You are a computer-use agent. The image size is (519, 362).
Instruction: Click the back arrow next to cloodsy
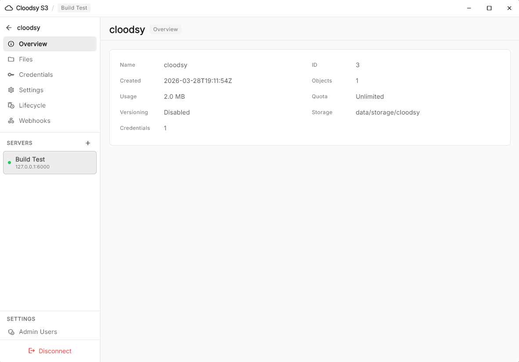8,27
